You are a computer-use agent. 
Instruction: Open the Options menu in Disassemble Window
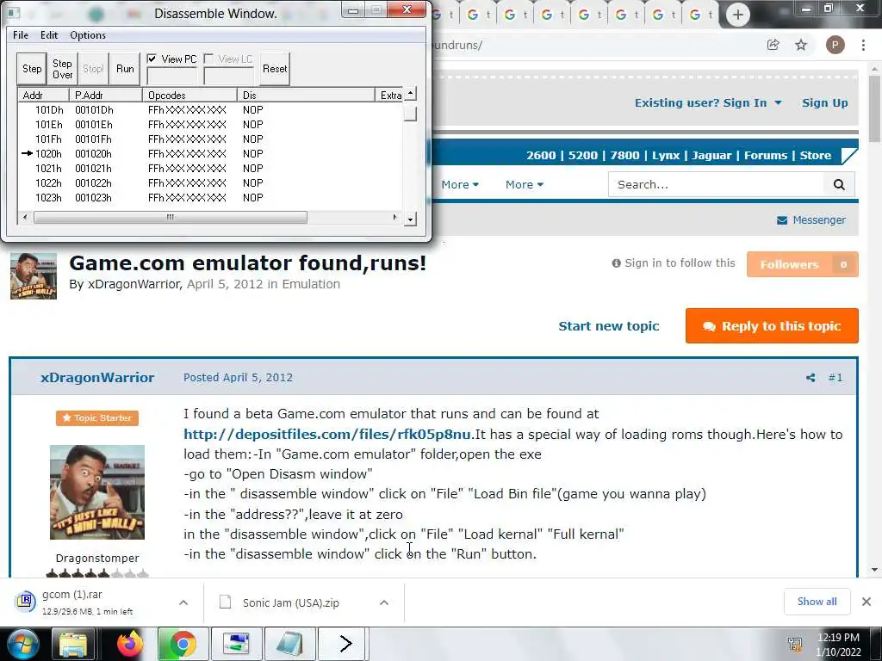coord(88,34)
